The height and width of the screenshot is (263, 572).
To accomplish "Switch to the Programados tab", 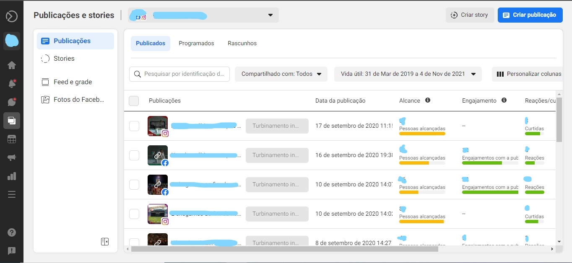I will (196, 43).
